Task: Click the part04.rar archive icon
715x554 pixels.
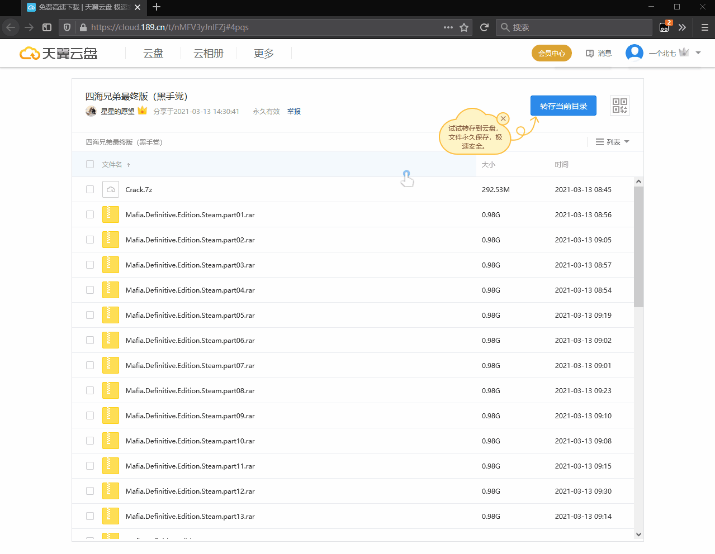Action: [x=111, y=290]
